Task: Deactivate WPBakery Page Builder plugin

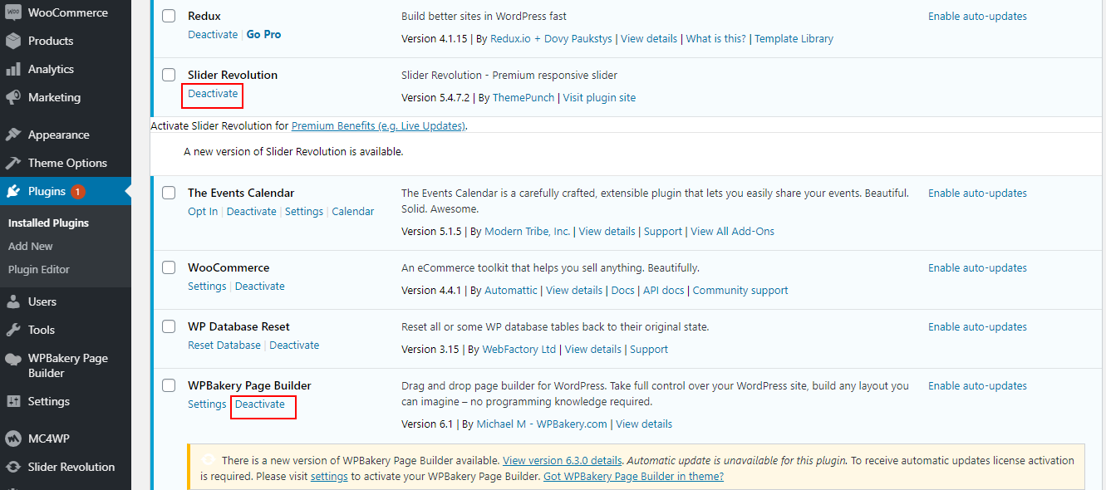Action: tap(260, 404)
